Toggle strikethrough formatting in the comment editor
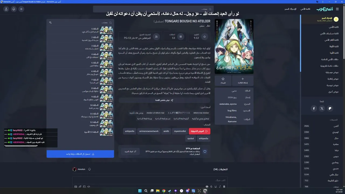 coord(211,186)
